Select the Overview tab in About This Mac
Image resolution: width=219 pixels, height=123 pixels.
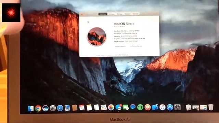tap(103, 14)
